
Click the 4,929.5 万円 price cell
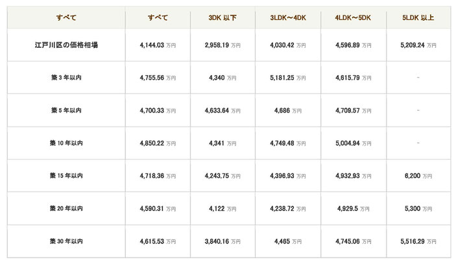[x=353, y=208]
